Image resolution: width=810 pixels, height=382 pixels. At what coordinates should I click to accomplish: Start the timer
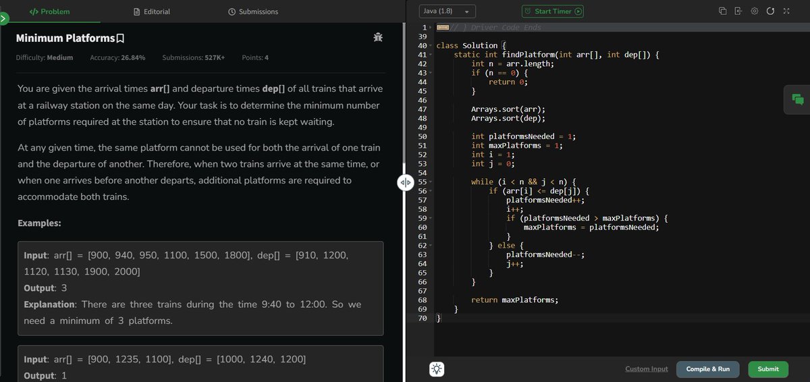[x=553, y=11]
